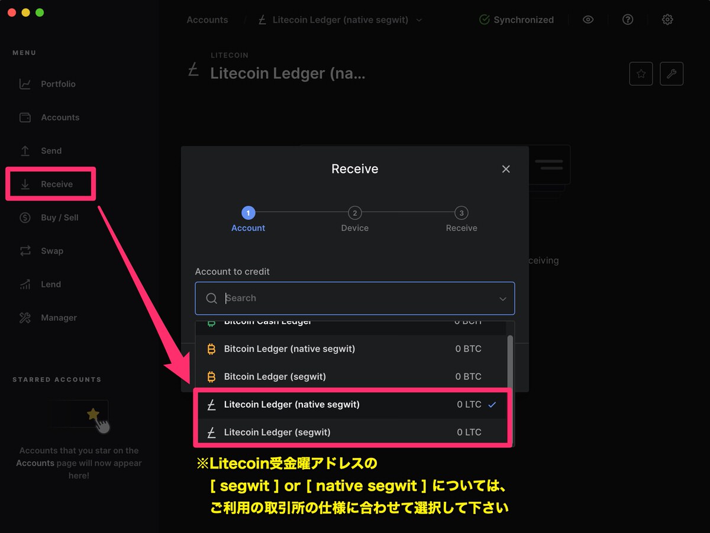Select the partially visible Bitcoin Cash Ledger row

click(351, 328)
